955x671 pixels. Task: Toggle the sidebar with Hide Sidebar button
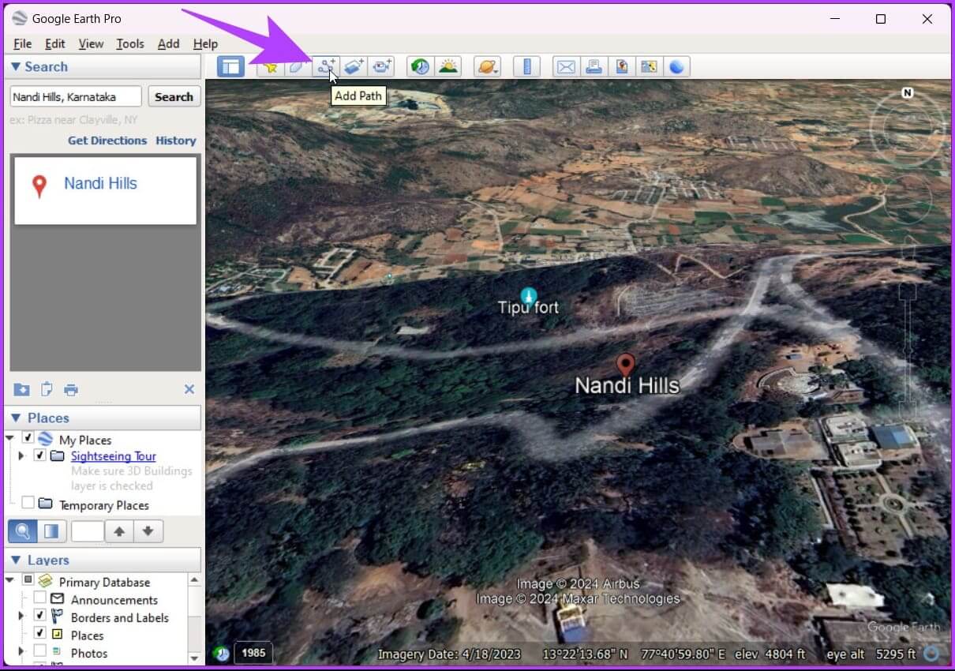pos(230,67)
